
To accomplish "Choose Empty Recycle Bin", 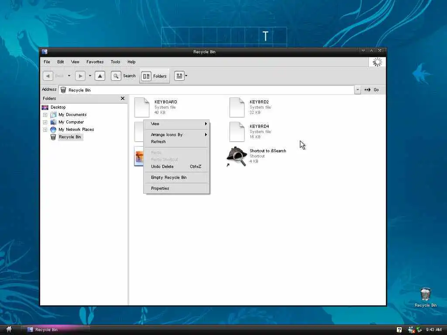I will point(176,177).
